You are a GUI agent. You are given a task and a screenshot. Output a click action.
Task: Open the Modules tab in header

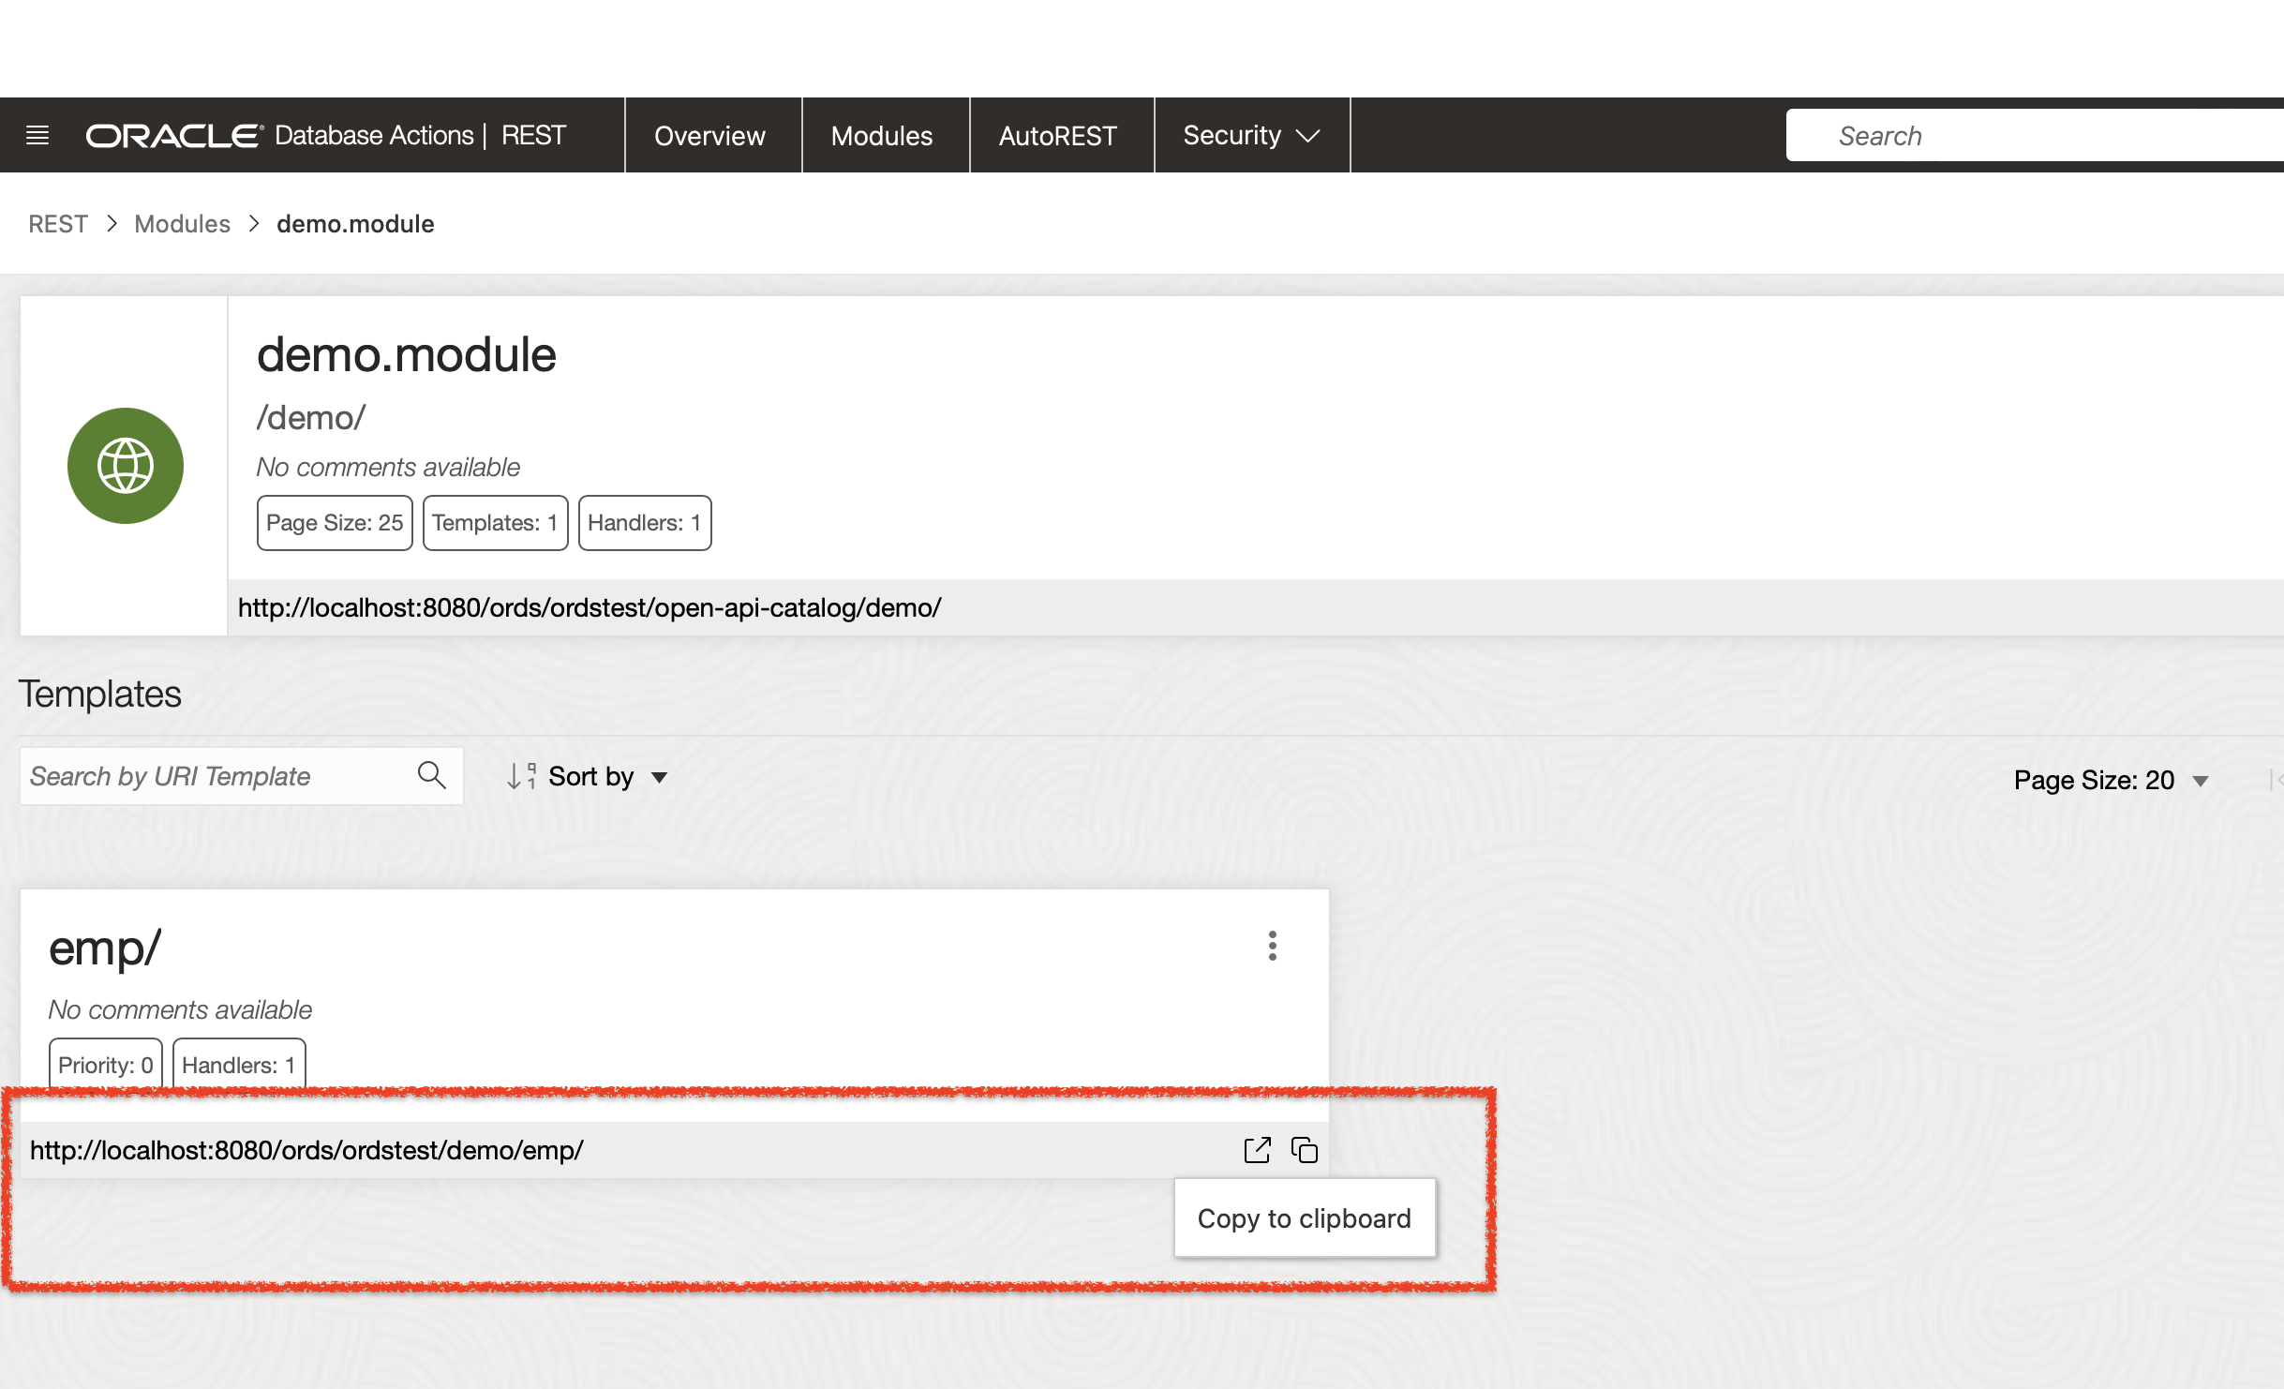[x=881, y=136]
